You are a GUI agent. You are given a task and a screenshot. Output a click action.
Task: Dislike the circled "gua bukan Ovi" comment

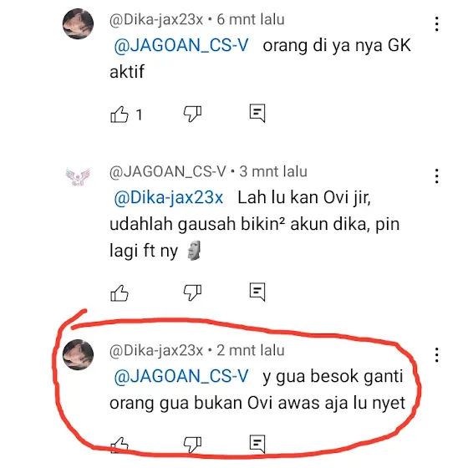click(192, 445)
